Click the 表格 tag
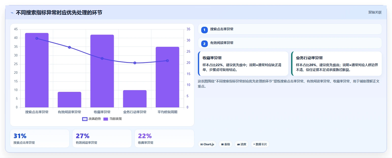 point(225,144)
